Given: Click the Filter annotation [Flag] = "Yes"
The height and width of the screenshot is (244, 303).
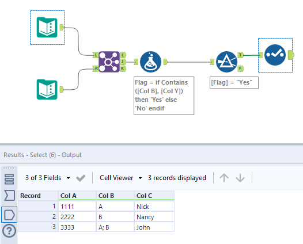Looking at the screenshot, I should click(234, 83).
